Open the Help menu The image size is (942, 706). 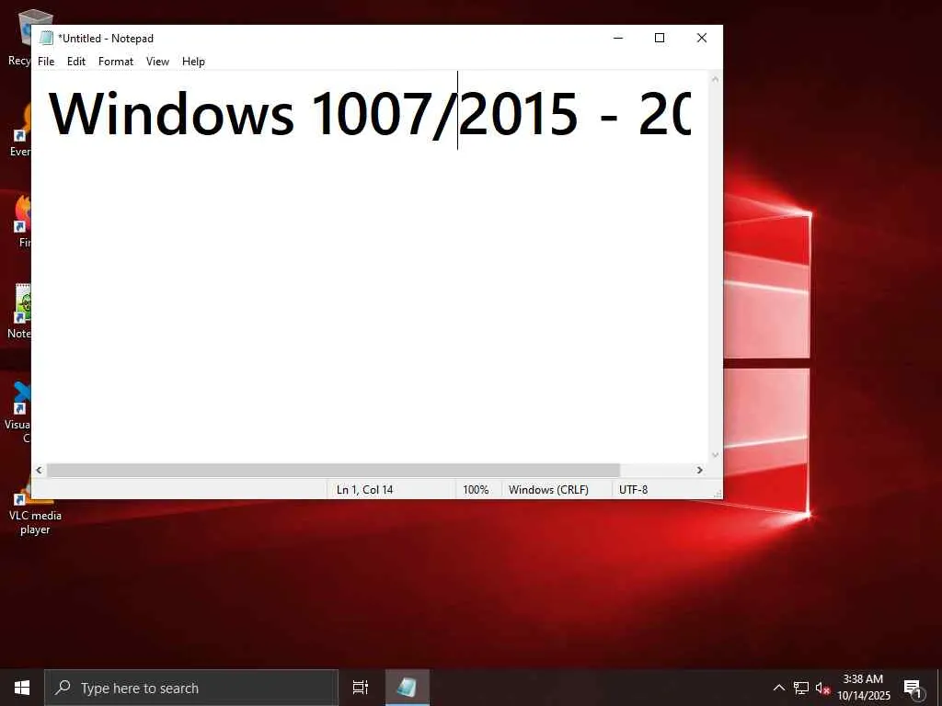pos(193,62)
